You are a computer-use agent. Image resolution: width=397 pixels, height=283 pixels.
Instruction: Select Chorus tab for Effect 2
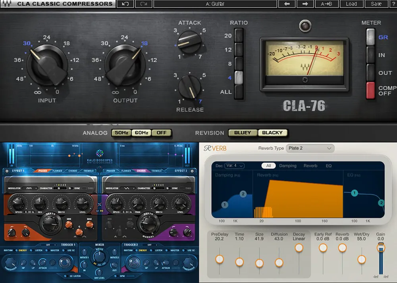(141, 171)
